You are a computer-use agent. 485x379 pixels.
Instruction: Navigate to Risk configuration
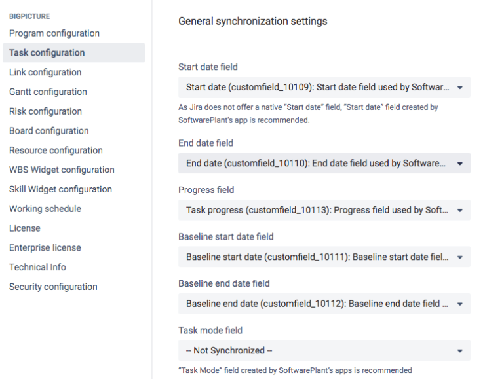pyautogui.click(x=45, y=111)
